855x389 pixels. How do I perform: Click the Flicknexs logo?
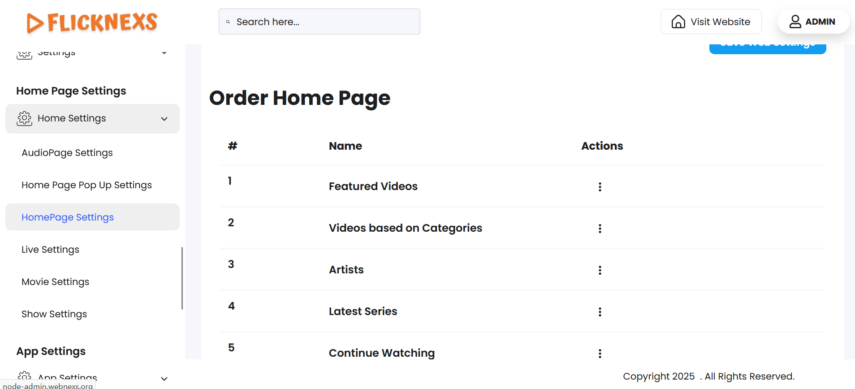coord(92,22)
